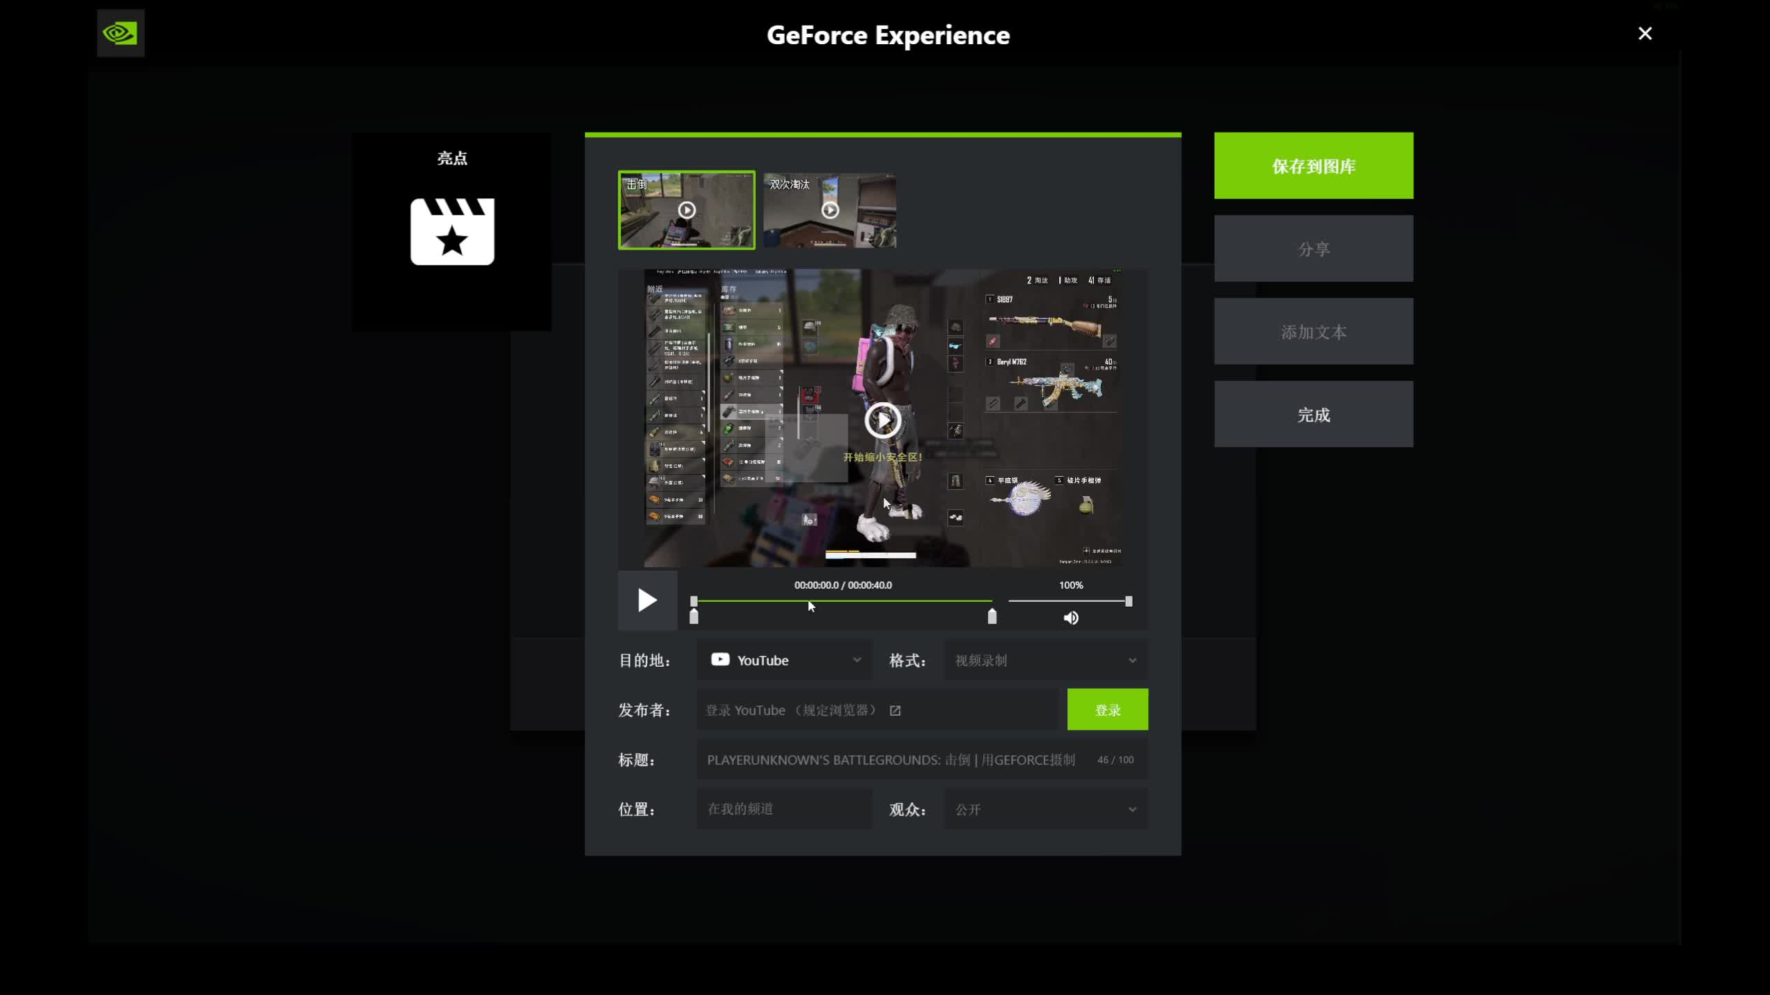The height and width of the screenshot is (995, 1770).
Task: Click 保存到图库 save to gallery button
Action: [x=1313, y=166]
